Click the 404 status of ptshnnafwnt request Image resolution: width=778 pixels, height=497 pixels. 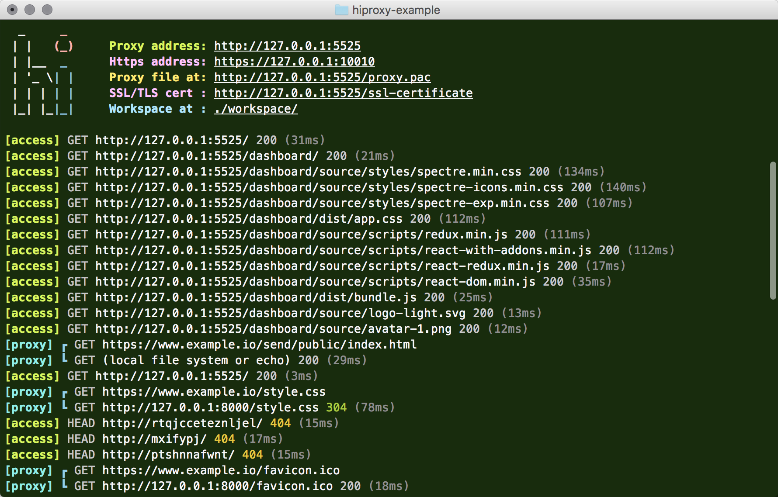coord(253,455)
